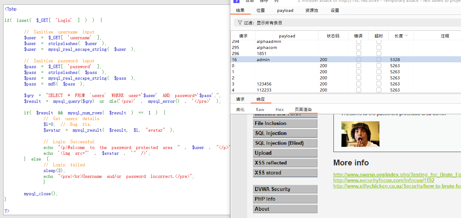Toggle the 超时 checkbox for request 296

coord(379,54)
